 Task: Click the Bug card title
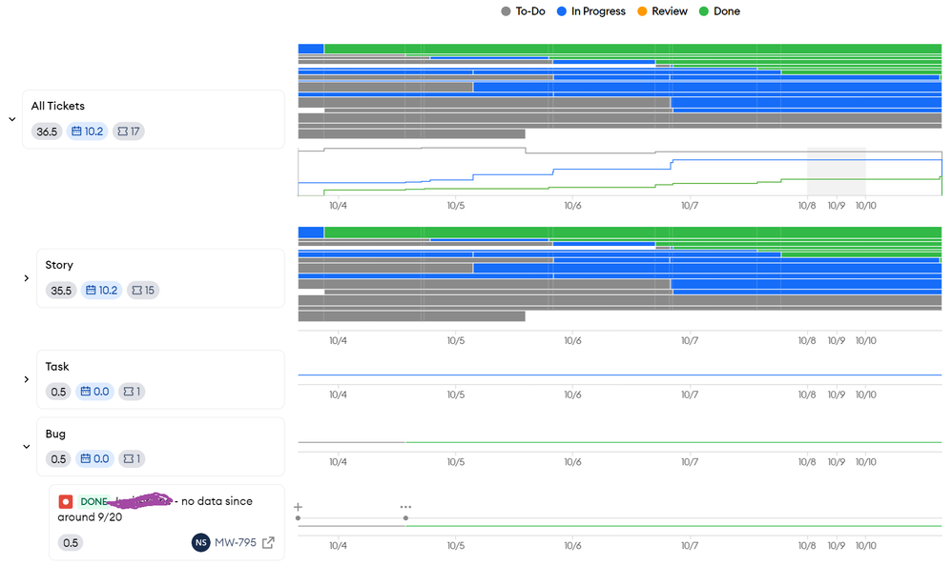[55, 434]
